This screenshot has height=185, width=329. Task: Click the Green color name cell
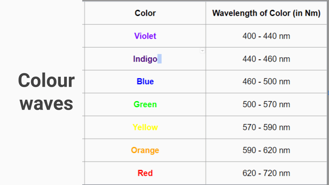[145, 104]
